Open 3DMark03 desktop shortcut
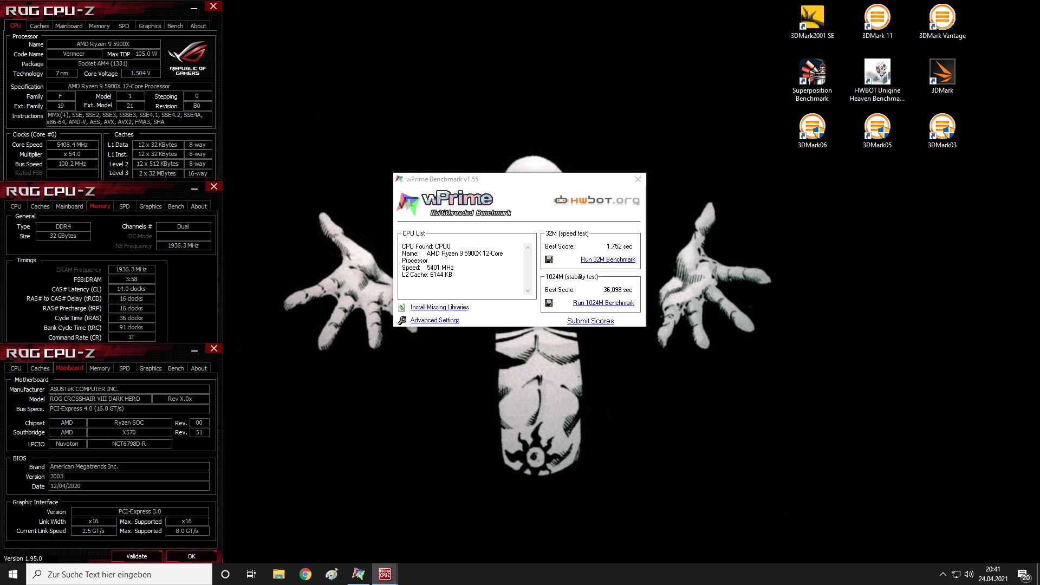The height and width of the screenshot is (585, 1040). click(x=942, y=131)
